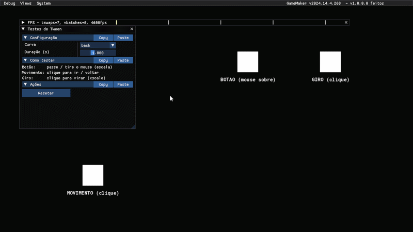Click the 'Curva' label
This screenshot has height=232, width=413.
coord(30,44)
